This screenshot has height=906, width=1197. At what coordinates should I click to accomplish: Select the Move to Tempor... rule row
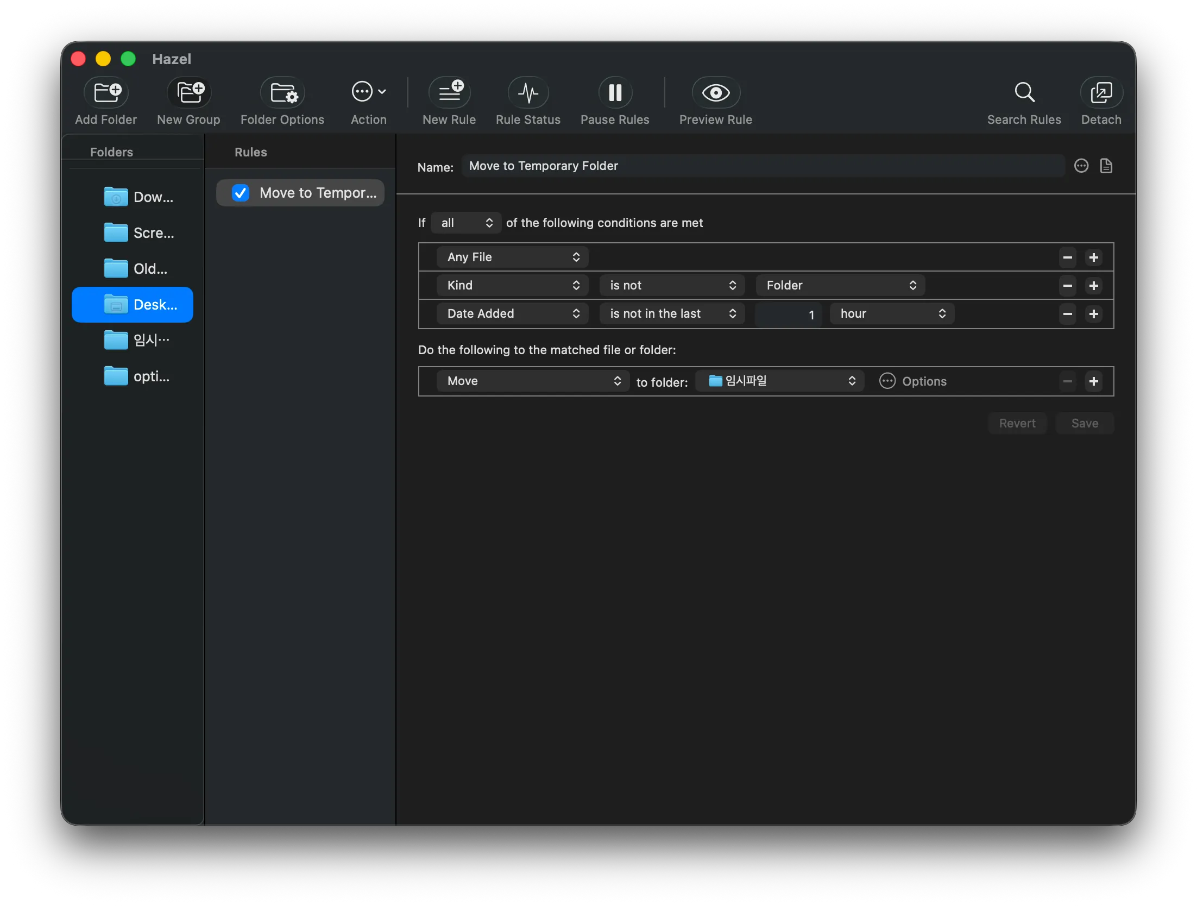click(x=300, y=193)
